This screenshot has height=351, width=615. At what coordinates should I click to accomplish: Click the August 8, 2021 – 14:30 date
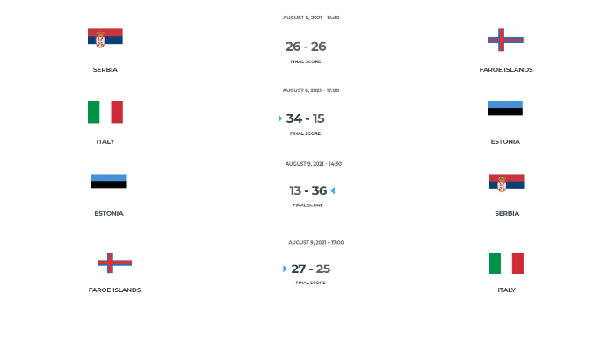tap(311, 18)
